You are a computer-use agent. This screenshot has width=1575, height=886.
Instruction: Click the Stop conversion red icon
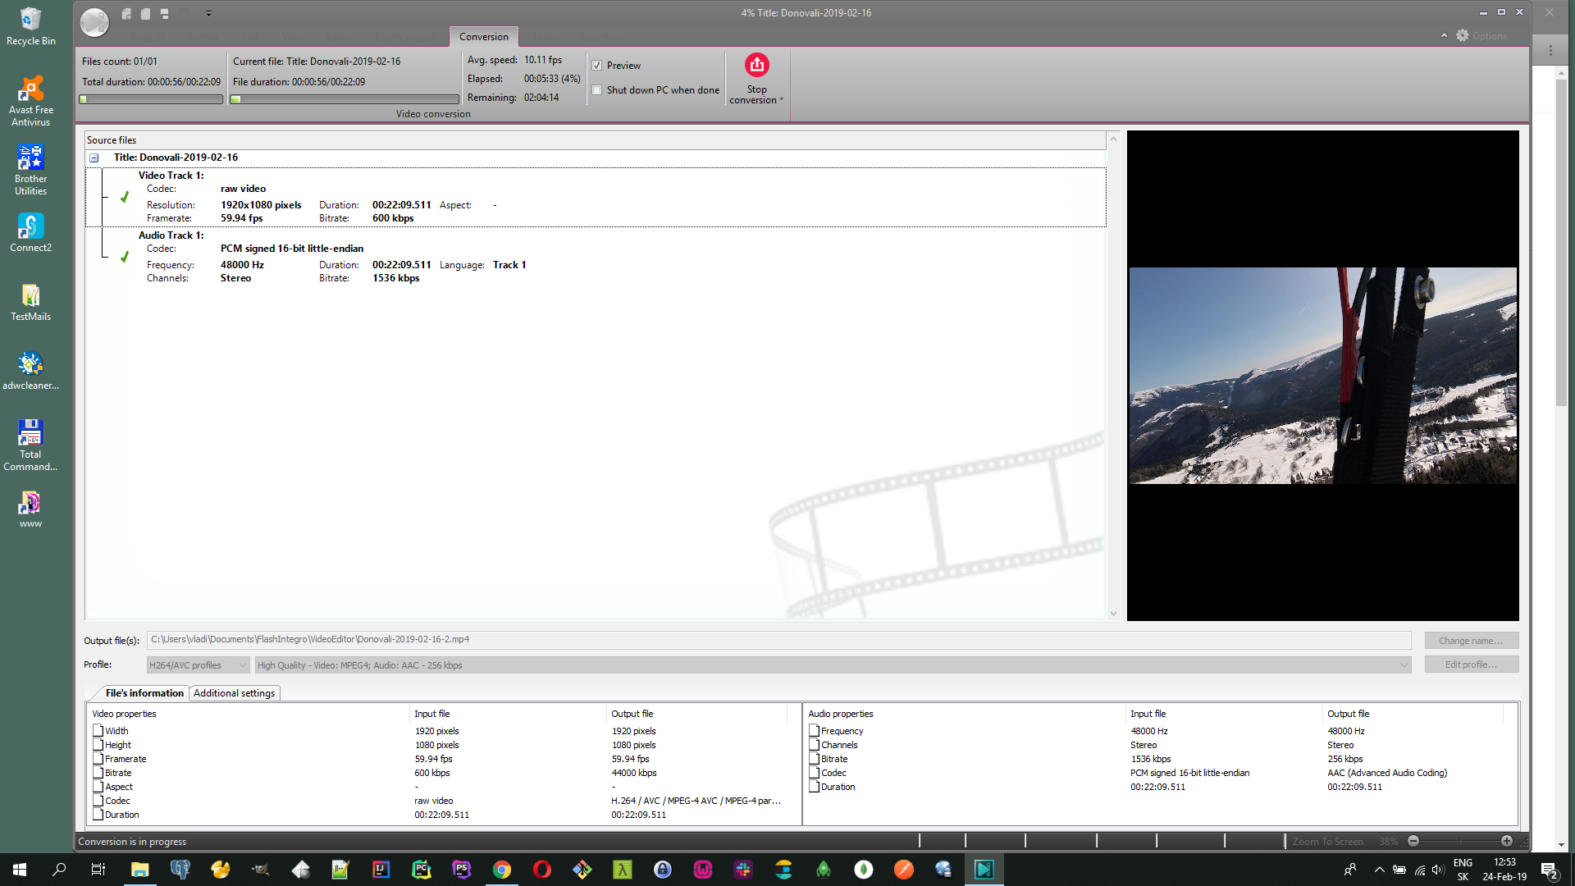(x=756, y=65)
